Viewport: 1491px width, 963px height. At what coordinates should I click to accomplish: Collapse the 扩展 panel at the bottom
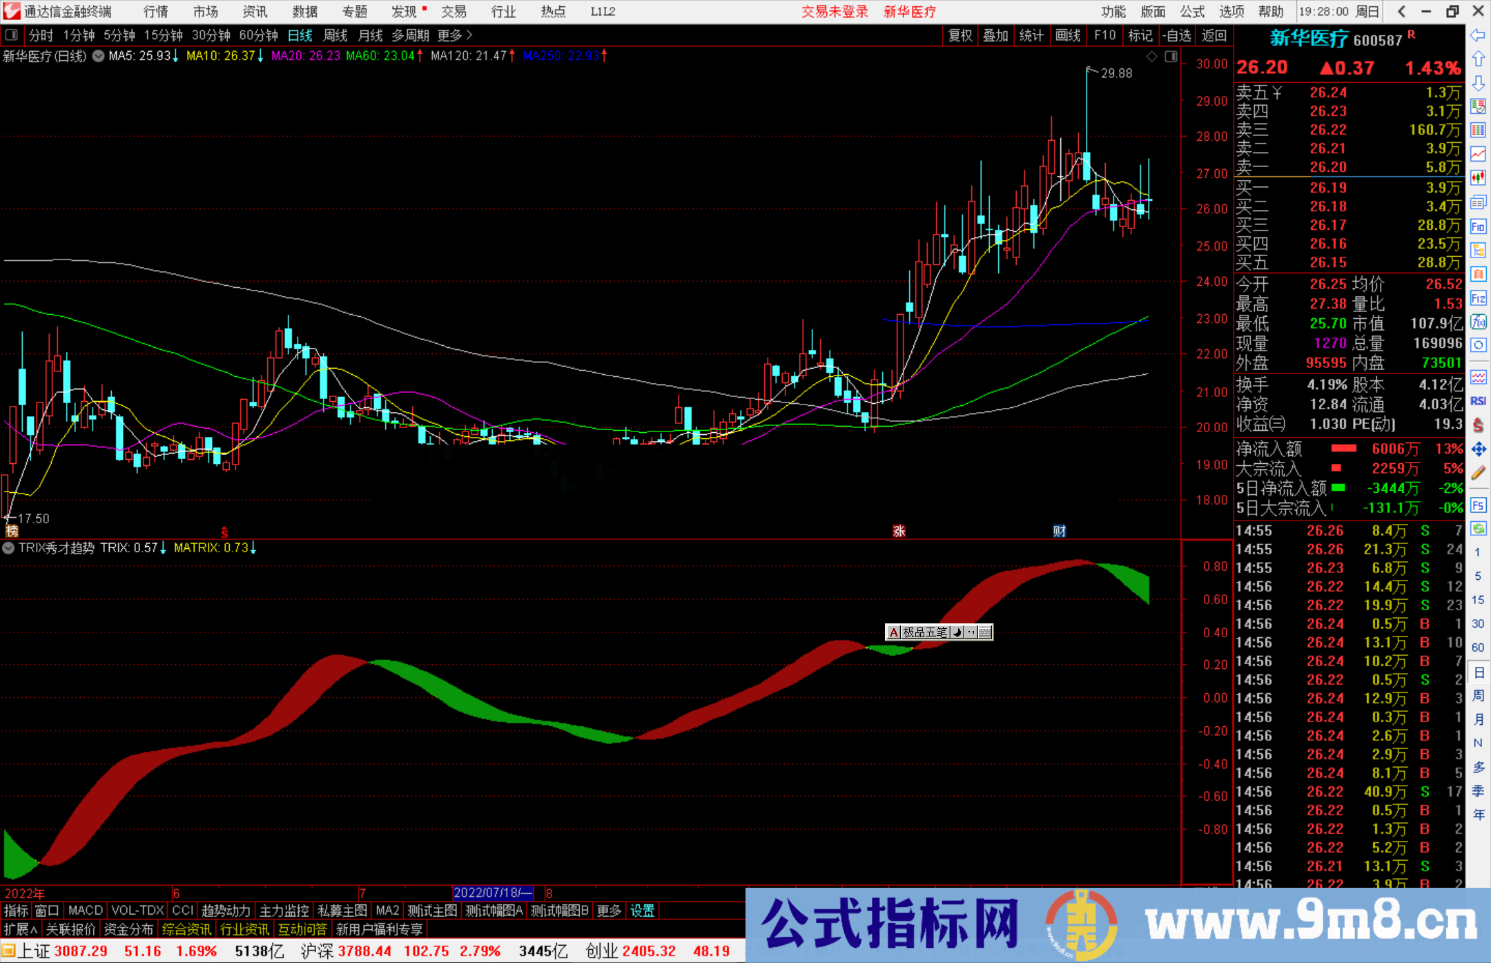pyautogui.click(x=19, y=929)
